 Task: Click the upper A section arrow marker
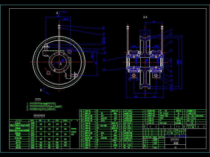click(x=57, y=13)
